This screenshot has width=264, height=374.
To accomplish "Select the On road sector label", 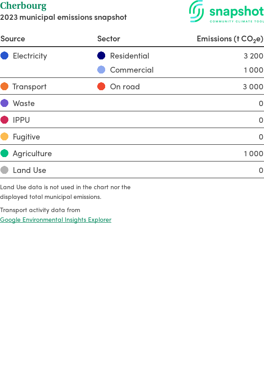I will (x=125, y=87).
